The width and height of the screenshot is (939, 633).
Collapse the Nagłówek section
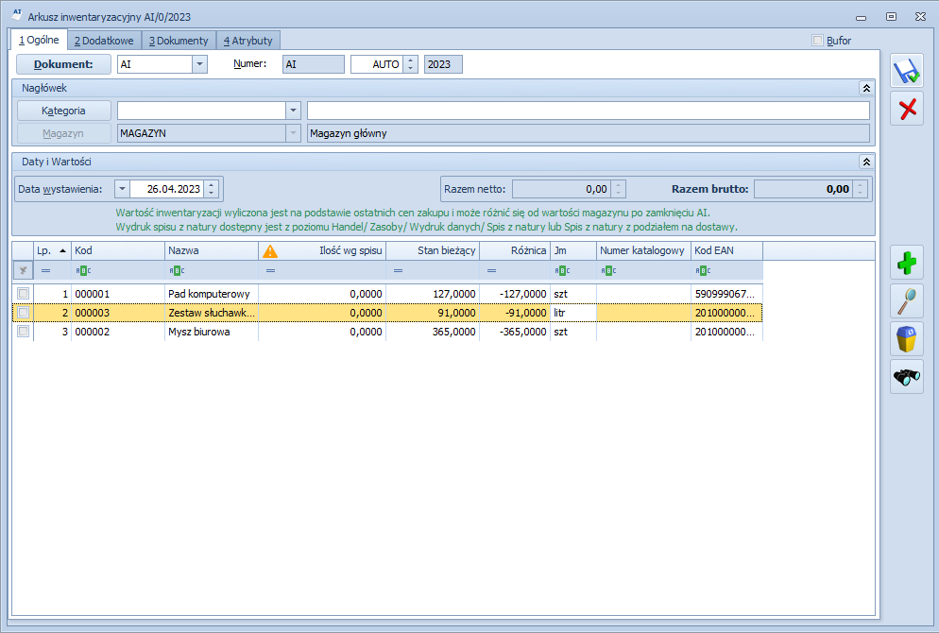[865, 88]
